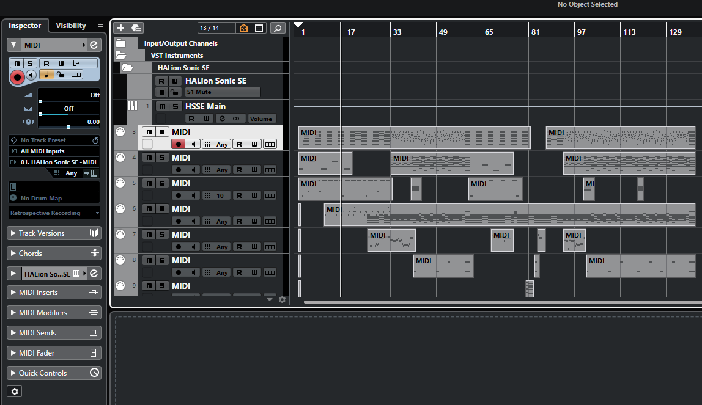This screenshot has height=405, width=702.
Task: Click the lanes button on MIDI track 3
Action: [x=270, y=144]
